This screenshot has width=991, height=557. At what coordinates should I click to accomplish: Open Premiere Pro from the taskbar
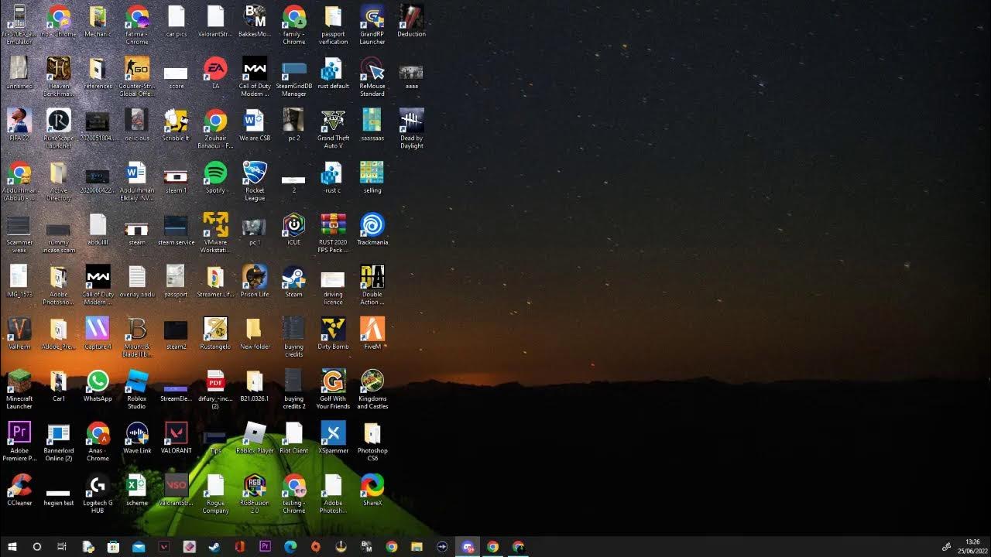[x=265, y=546]
